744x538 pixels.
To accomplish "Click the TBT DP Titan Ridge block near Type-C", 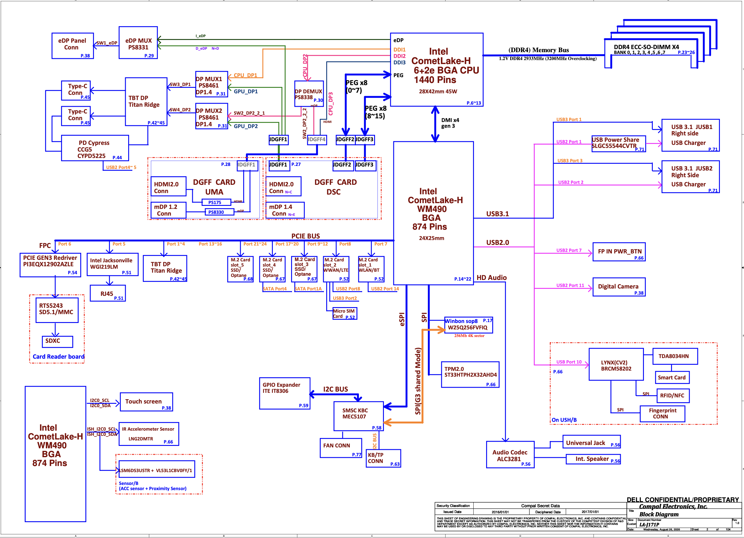I will [x=146, y=102].
